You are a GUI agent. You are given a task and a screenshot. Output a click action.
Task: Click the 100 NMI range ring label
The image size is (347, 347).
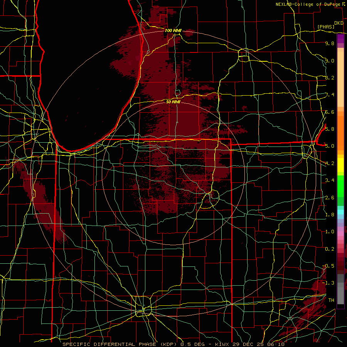tap(173, 30)
